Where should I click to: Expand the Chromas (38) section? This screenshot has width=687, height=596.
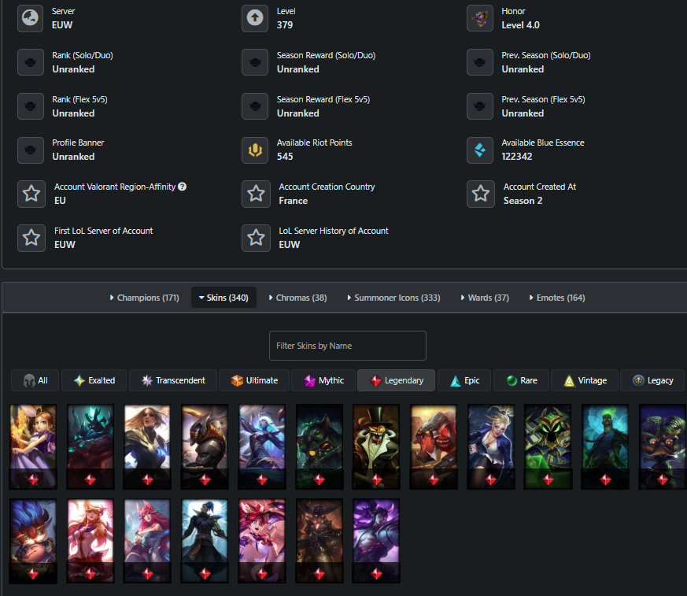point(297,298)
